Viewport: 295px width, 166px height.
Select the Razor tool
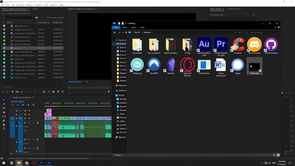4,113
